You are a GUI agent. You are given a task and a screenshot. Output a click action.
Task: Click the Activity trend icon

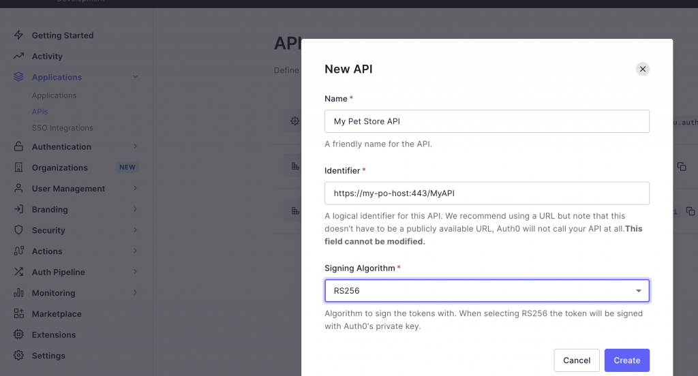(x=18, y=56)
